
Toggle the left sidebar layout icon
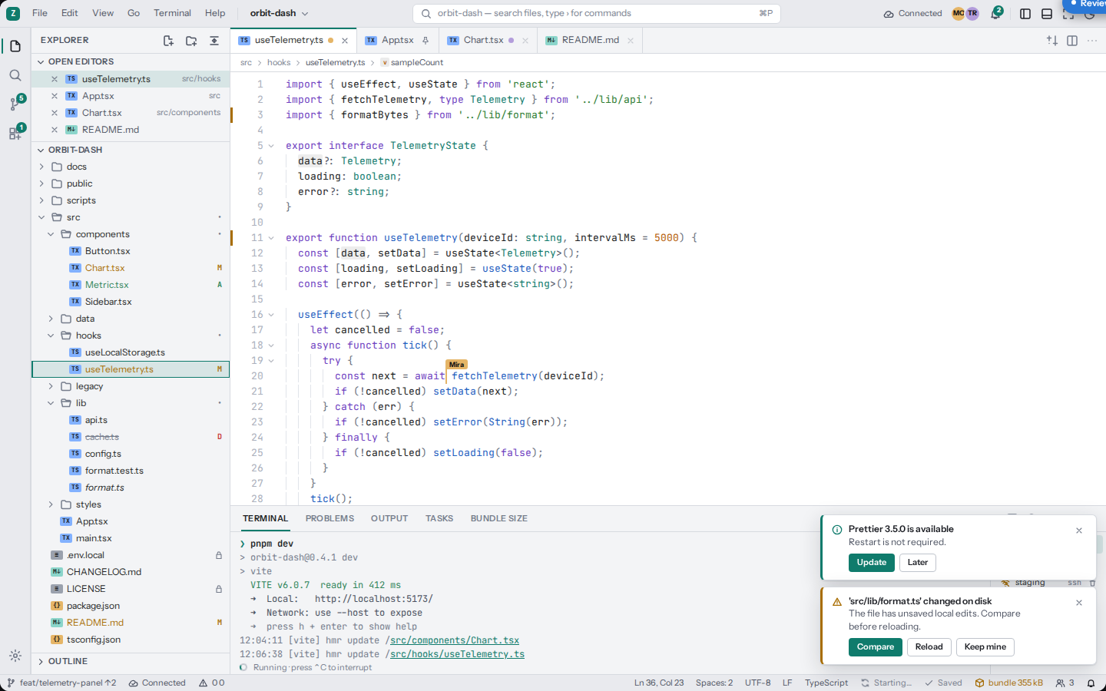(x=1025, y=14)
